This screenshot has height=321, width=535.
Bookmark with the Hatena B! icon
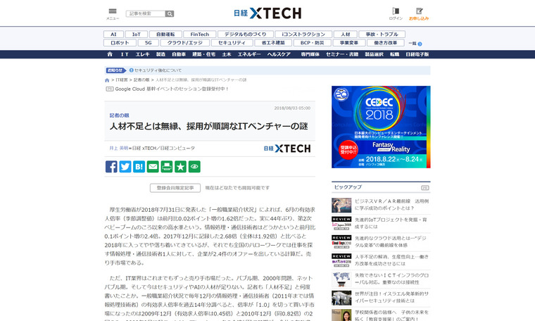(x=139, y=167)
